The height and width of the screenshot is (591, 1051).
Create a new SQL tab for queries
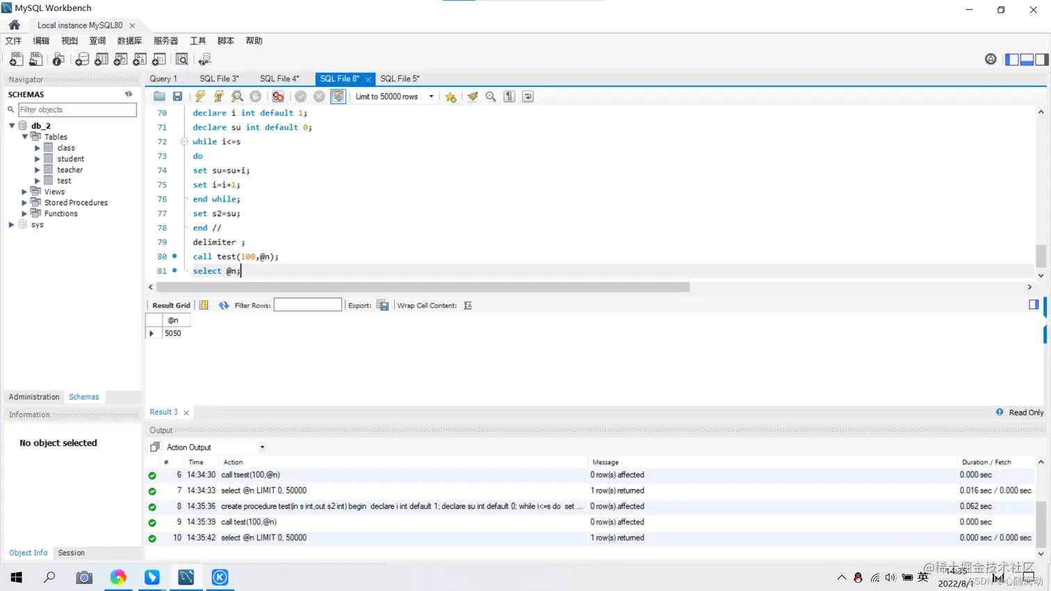(16, 60)
